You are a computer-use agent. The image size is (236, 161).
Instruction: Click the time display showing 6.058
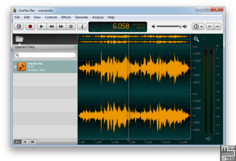pyautogui.click(x=111, y=26)
